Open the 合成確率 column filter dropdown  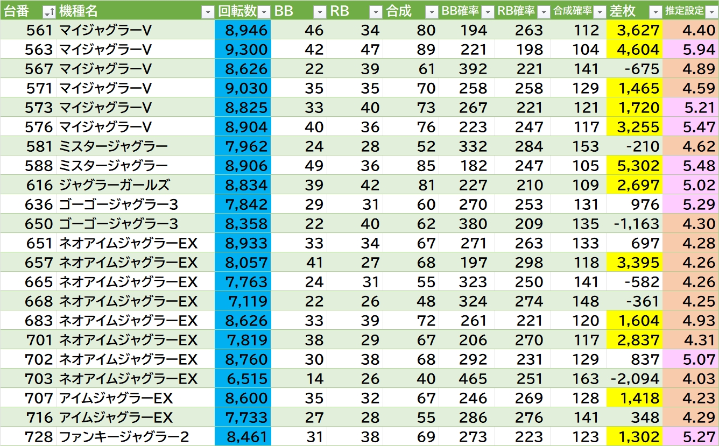click(600, 12)
